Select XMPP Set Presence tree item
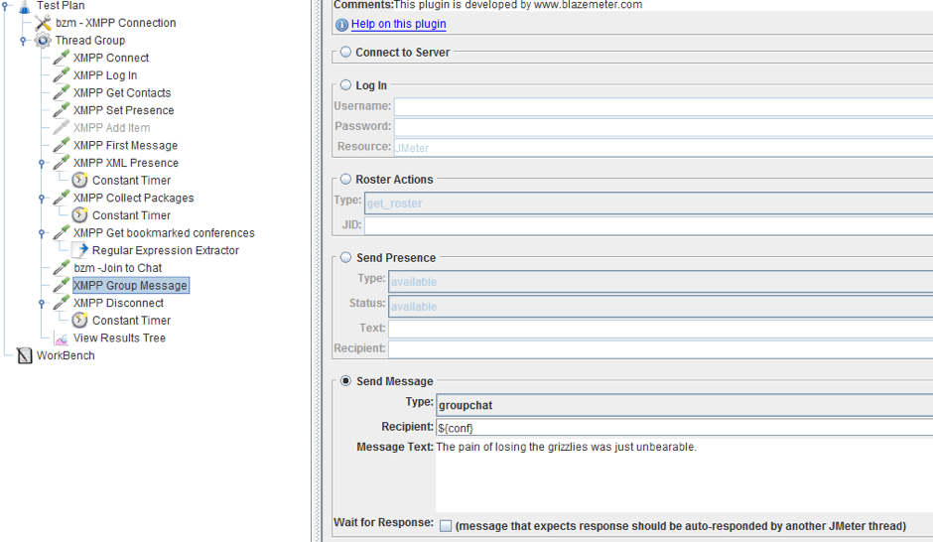Viewport: 933px width, 542px height. [x=124, y=110]
